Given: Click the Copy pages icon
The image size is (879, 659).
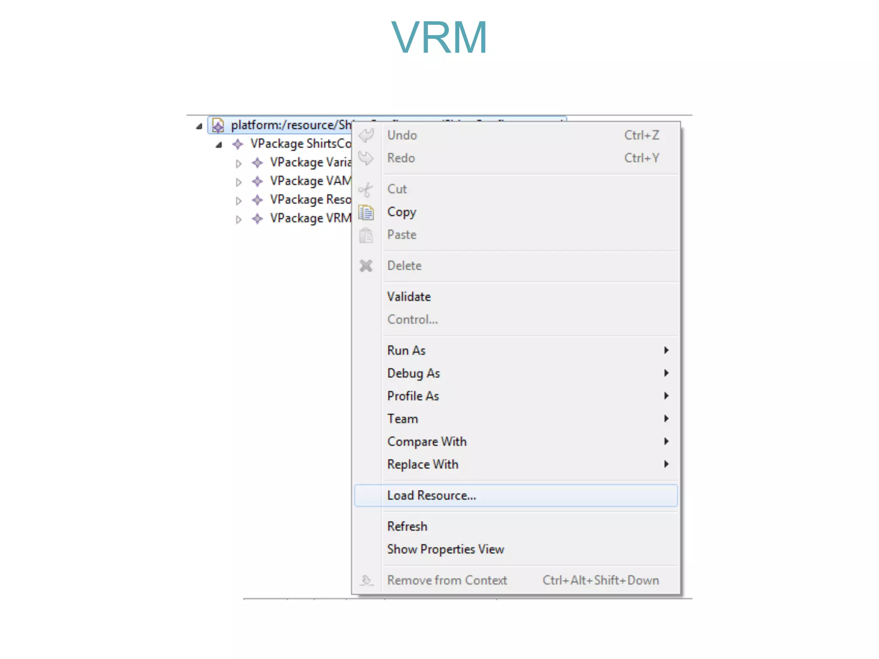Looking at the screenshot, I should coord(366,212).
